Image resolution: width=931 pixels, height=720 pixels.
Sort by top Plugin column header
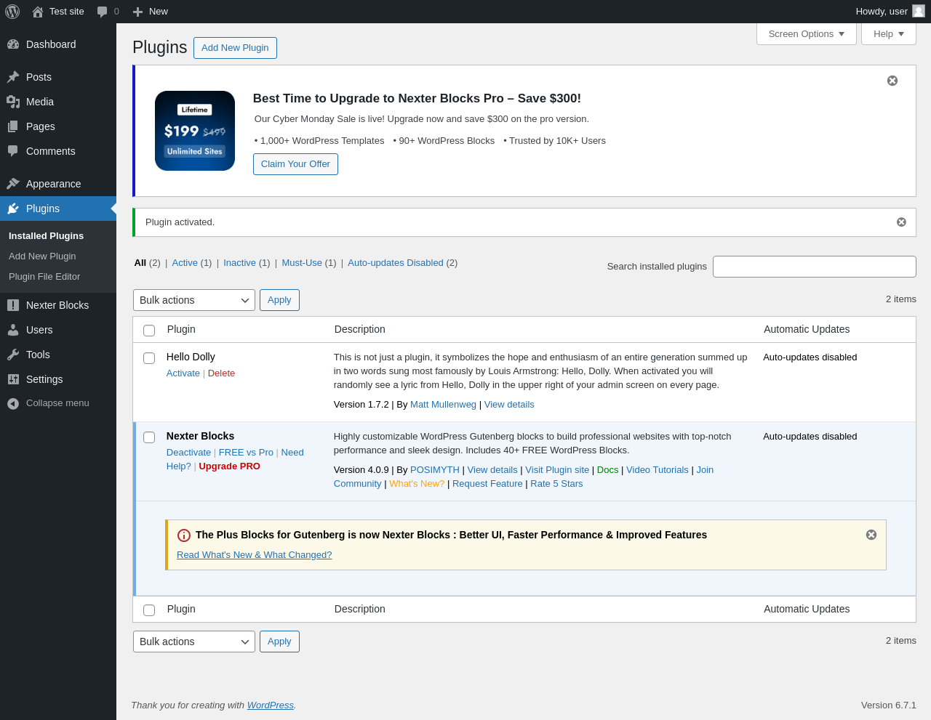click(x=181, y=329)
